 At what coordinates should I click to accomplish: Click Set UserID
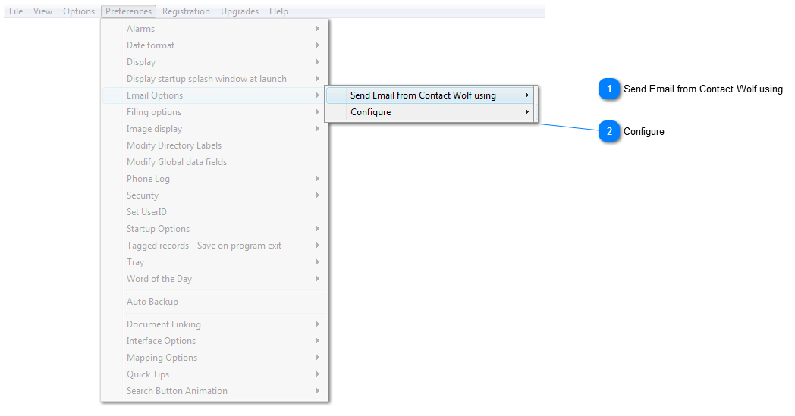[215, 212]
